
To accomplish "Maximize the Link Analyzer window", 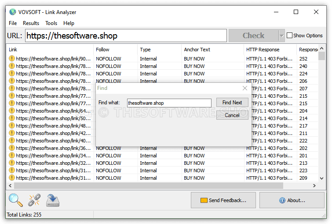I will click(x=296, y=12).
